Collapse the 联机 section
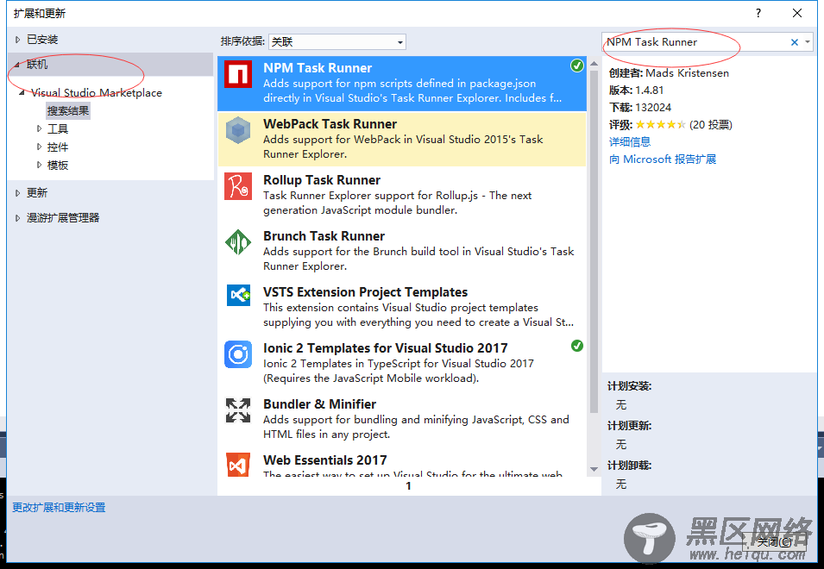Screen dimensions: 824x569 click(17, 65)
